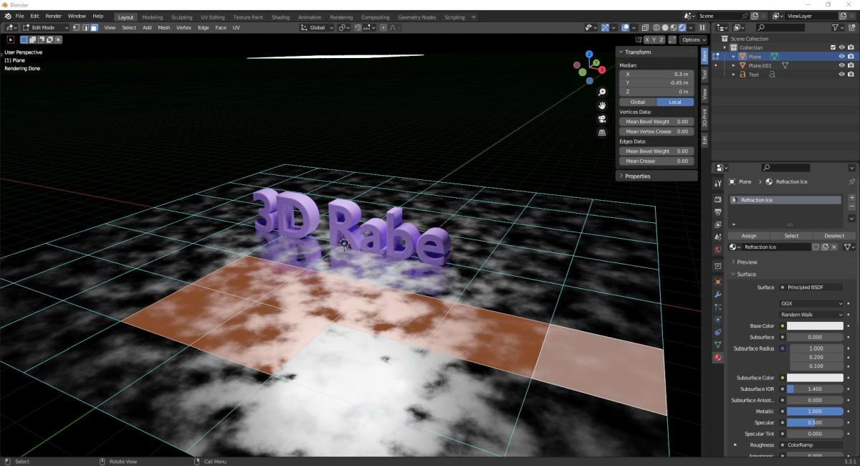Image resolution: width=860 pixels, height=466 pixels.
Task: Open the Tool properties tab icon
Action: click(x=717, y=185)
